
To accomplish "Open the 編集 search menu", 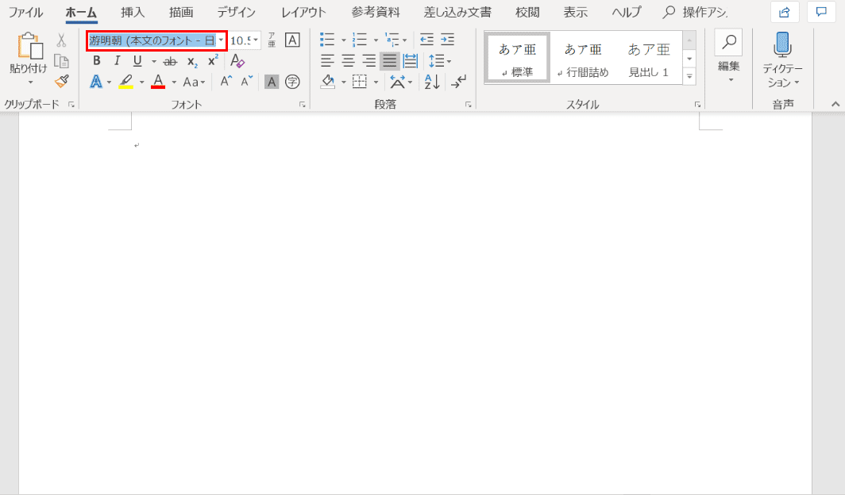I will pyautogui.click(x=728, y=56).
